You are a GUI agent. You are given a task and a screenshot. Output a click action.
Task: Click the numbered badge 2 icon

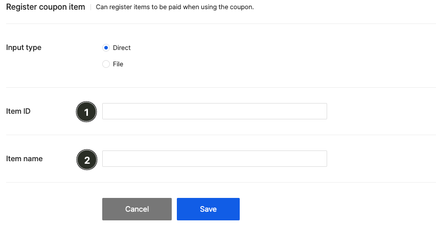(87, 160)
